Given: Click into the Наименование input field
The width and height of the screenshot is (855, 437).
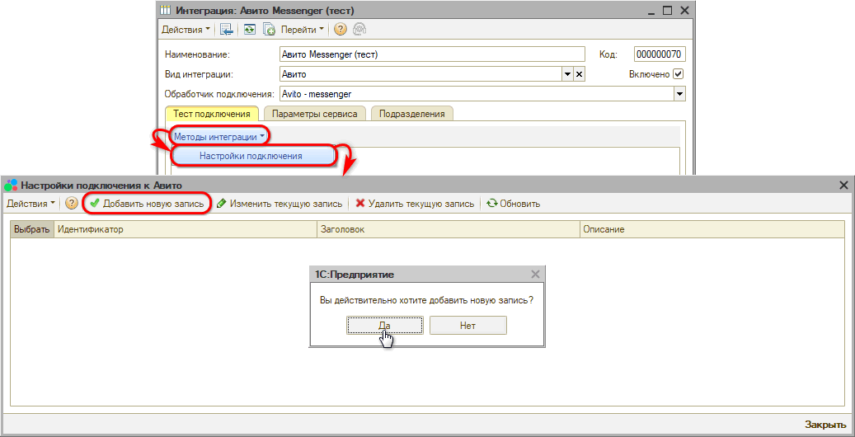Looking at the screenshot, I should (431, 54).
